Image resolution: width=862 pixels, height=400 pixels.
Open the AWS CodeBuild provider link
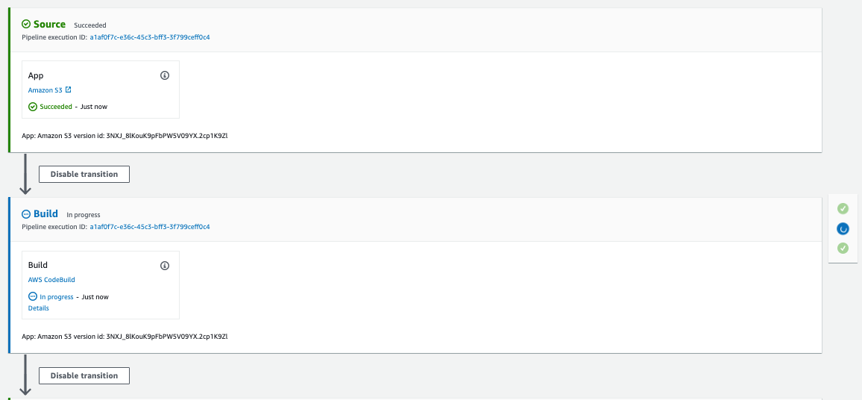coord(51,280)
